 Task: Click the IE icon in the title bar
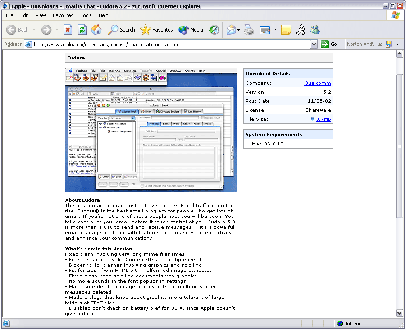(x=6, y=6)
